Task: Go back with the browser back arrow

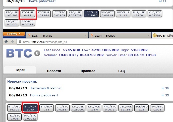Action: [x=6, y=42]
